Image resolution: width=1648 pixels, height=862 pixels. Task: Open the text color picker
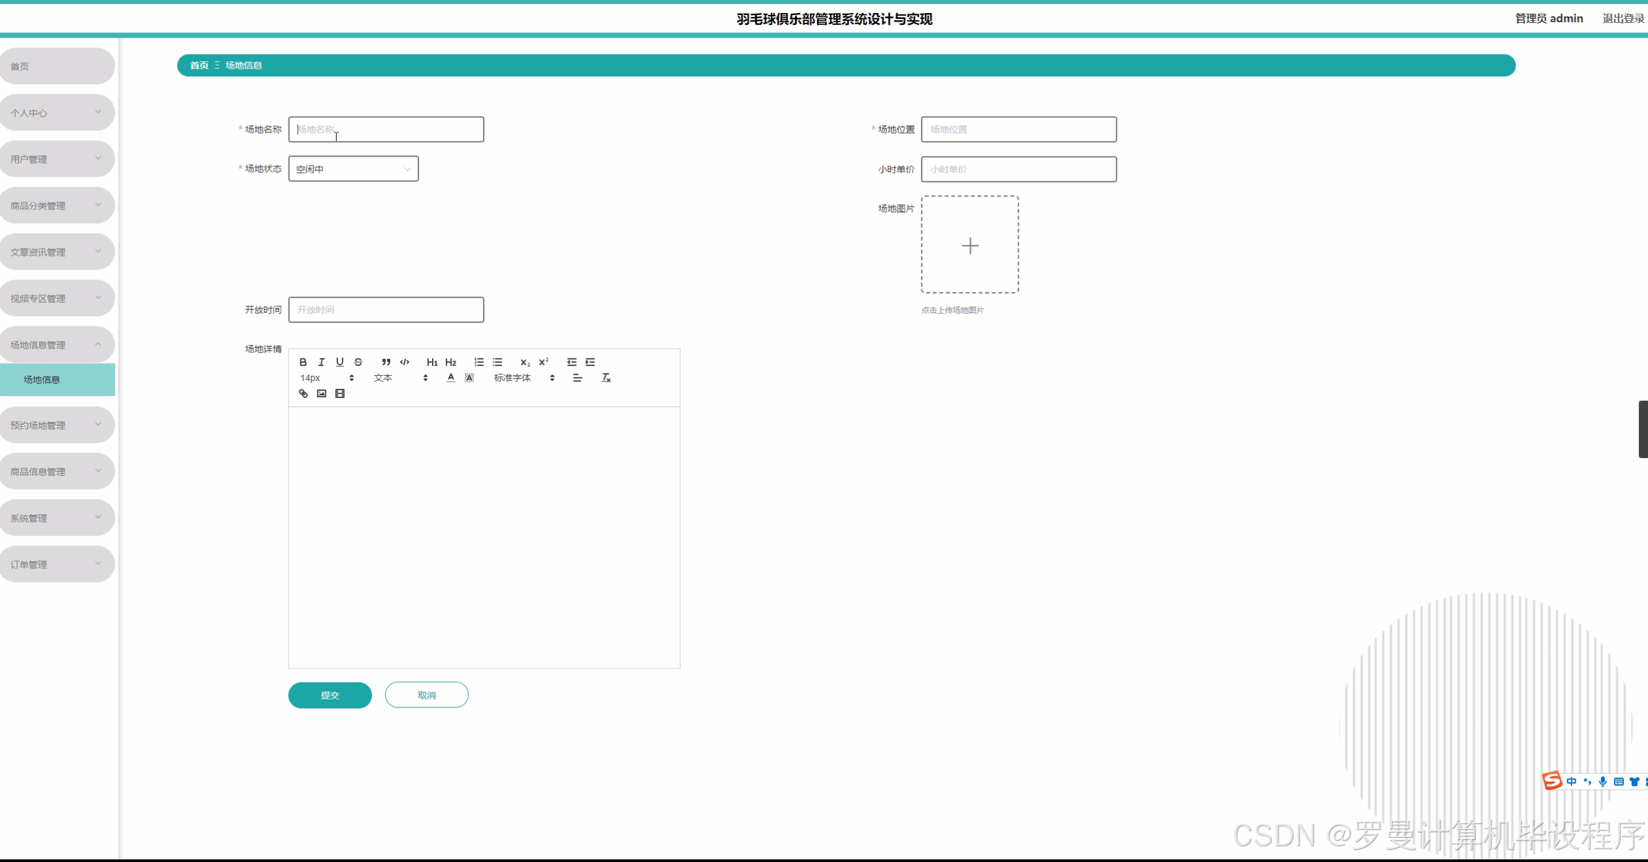point(451,378)
